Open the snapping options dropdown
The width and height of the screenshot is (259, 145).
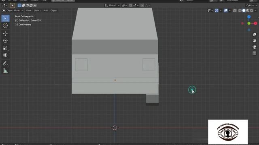pyautogui.click(x=136, y=5)
